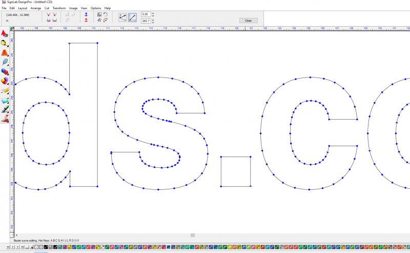Viewport: 410px width, 253px height.
Task: Open the Transform menu
Action: (59, 8)
